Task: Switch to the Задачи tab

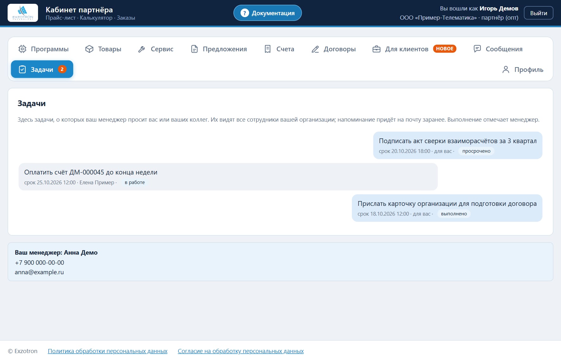Action: [x=42, y=69]
